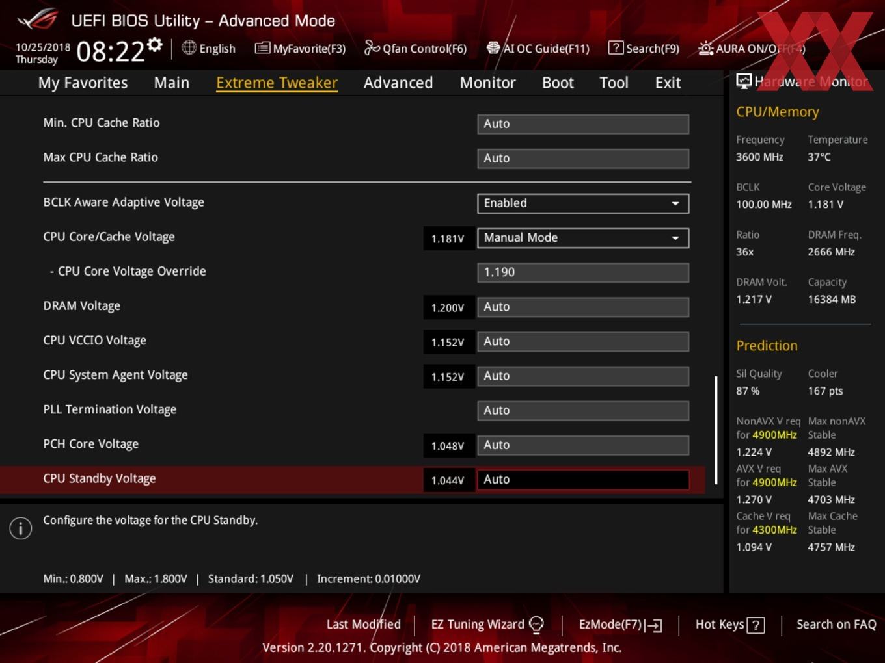Open Qfan Control fan icon
The height and width of the screenshot is (663, 885).
tap(372, 47)
